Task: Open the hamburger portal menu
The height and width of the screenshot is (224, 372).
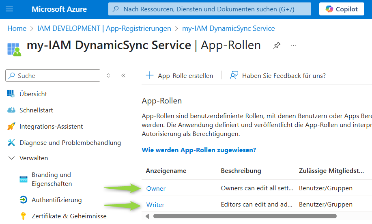Action: coord(9,9)
